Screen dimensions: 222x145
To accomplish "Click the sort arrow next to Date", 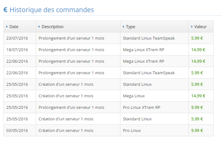I will (x=7, y=27).
